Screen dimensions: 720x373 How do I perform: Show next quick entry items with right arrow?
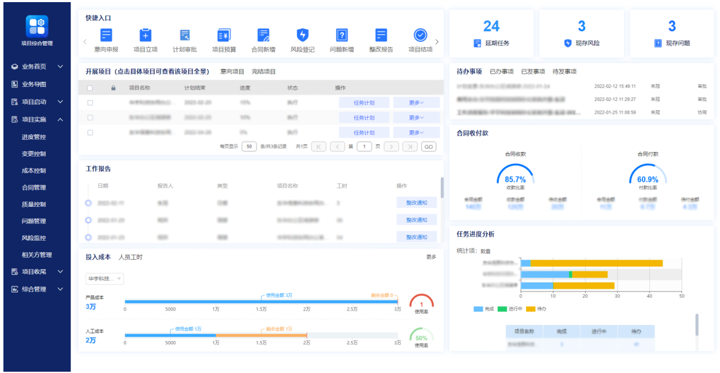(x=437, y=42)
